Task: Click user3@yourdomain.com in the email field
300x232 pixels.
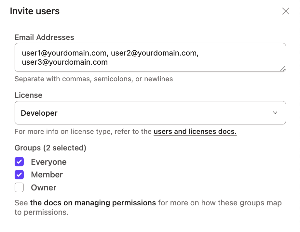Action: coord(64,62)
